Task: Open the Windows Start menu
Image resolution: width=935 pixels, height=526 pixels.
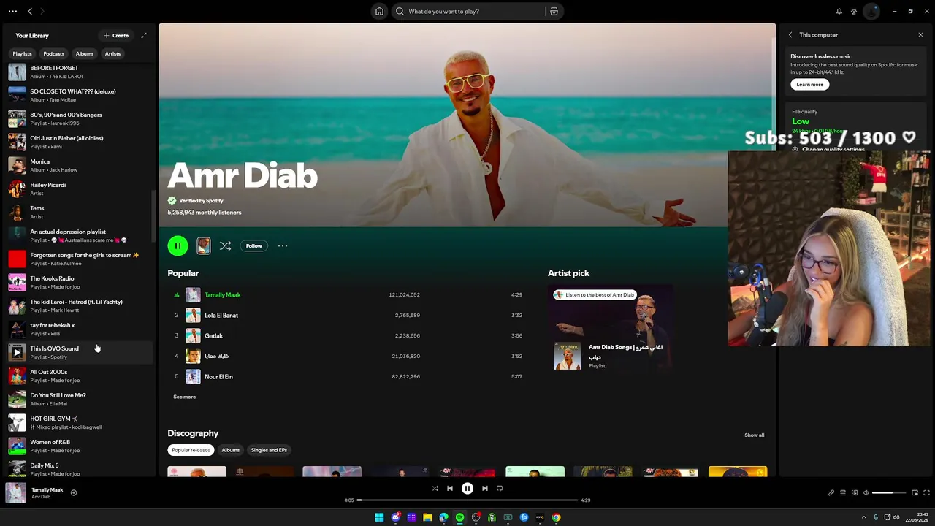Action: tap(379, 517)
